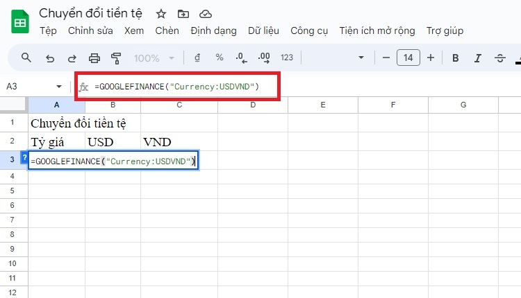Increase decimal places
Image resolution: width=521 pixels, height=298 pixels.
coord(264,58)
